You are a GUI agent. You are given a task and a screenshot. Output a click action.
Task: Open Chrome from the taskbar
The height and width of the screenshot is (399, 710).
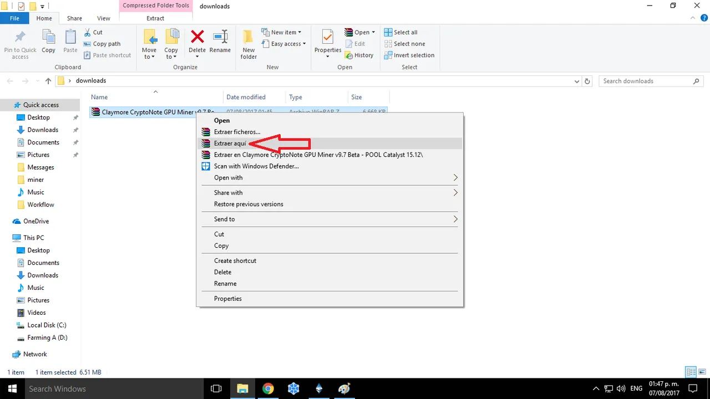point(268,388)
